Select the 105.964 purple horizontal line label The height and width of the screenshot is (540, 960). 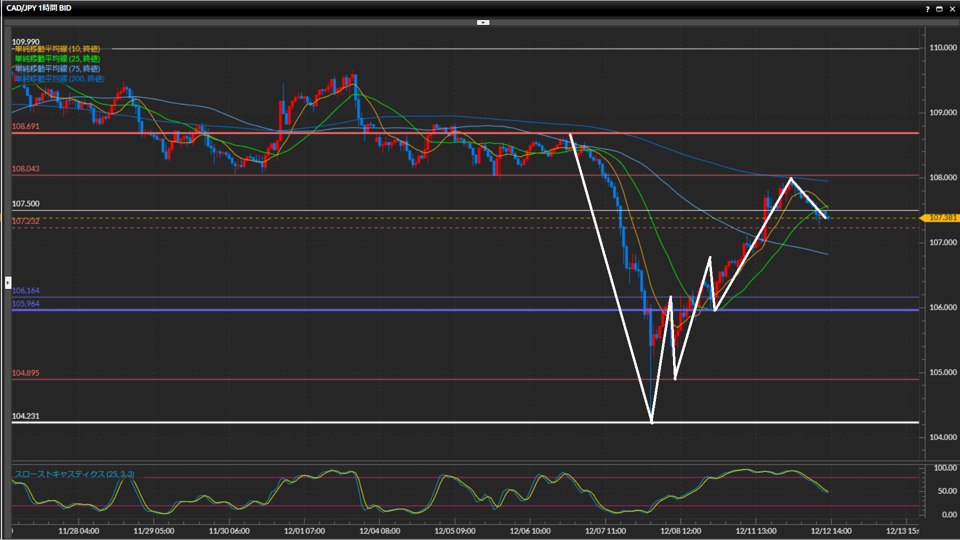pos(25,304)
